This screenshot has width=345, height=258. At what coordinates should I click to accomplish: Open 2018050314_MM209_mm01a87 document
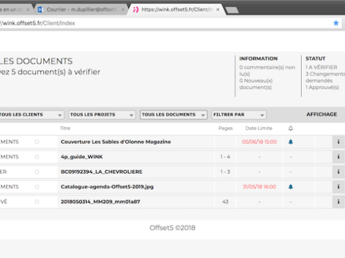100,202
